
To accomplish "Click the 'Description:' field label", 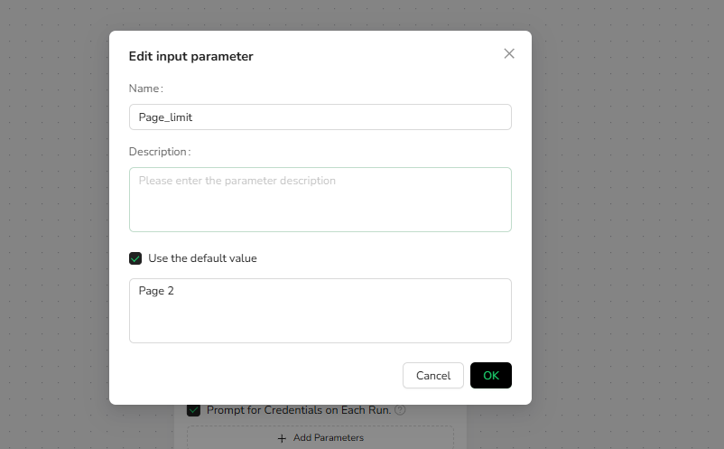I will point(160,152).
